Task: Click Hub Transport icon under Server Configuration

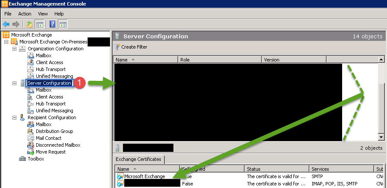Action: click(x=31, y=104)
